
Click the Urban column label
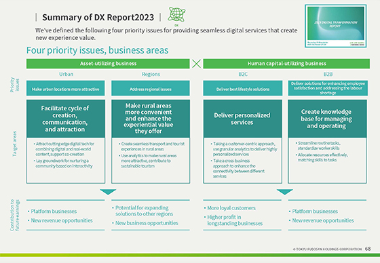click(66, 75)
